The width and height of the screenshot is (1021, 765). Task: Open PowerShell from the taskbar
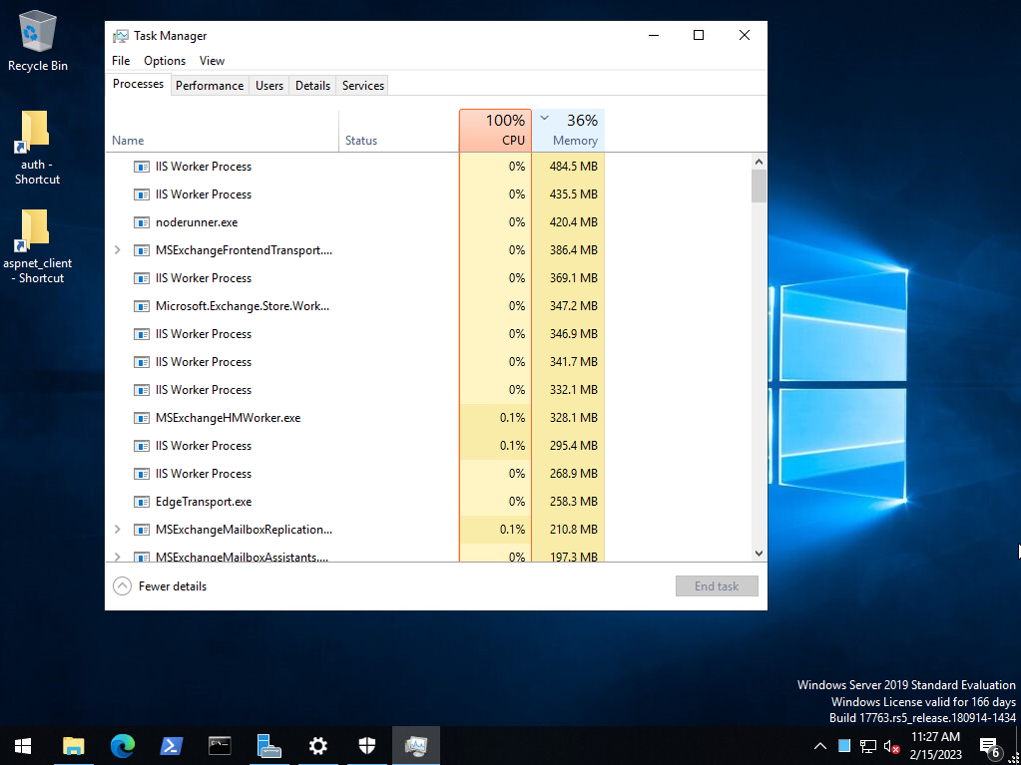pyautogui.click(x=171, y=745)
